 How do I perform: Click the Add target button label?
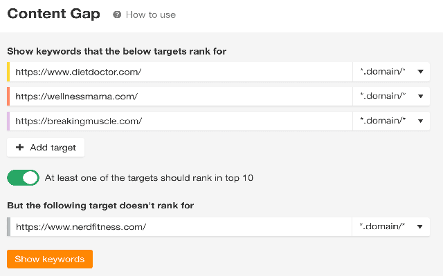tap(53, 147)
